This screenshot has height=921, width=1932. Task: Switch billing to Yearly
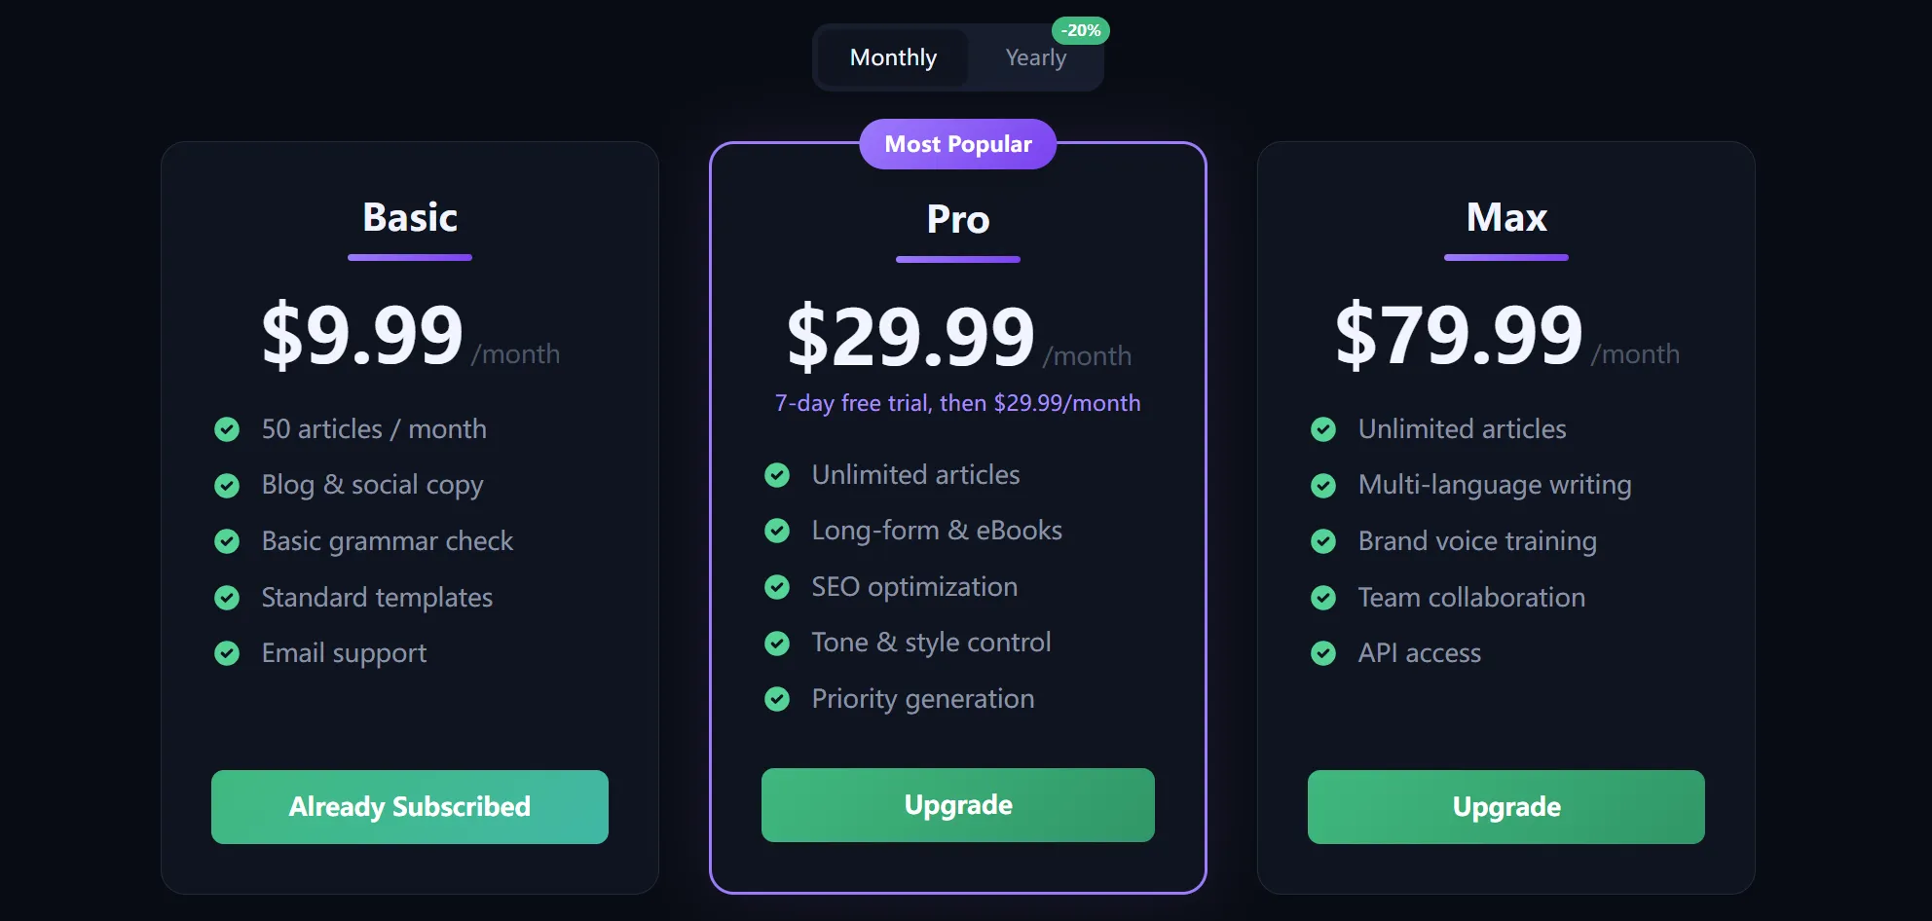click(1035, 57)
